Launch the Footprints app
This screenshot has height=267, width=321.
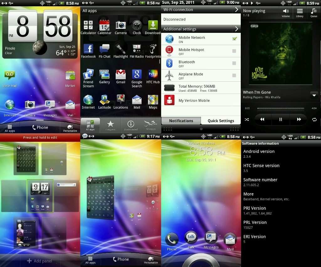tap(153, 51)
